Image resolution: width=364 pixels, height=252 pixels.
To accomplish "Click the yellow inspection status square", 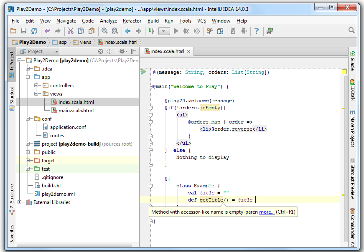I will 344,72.
